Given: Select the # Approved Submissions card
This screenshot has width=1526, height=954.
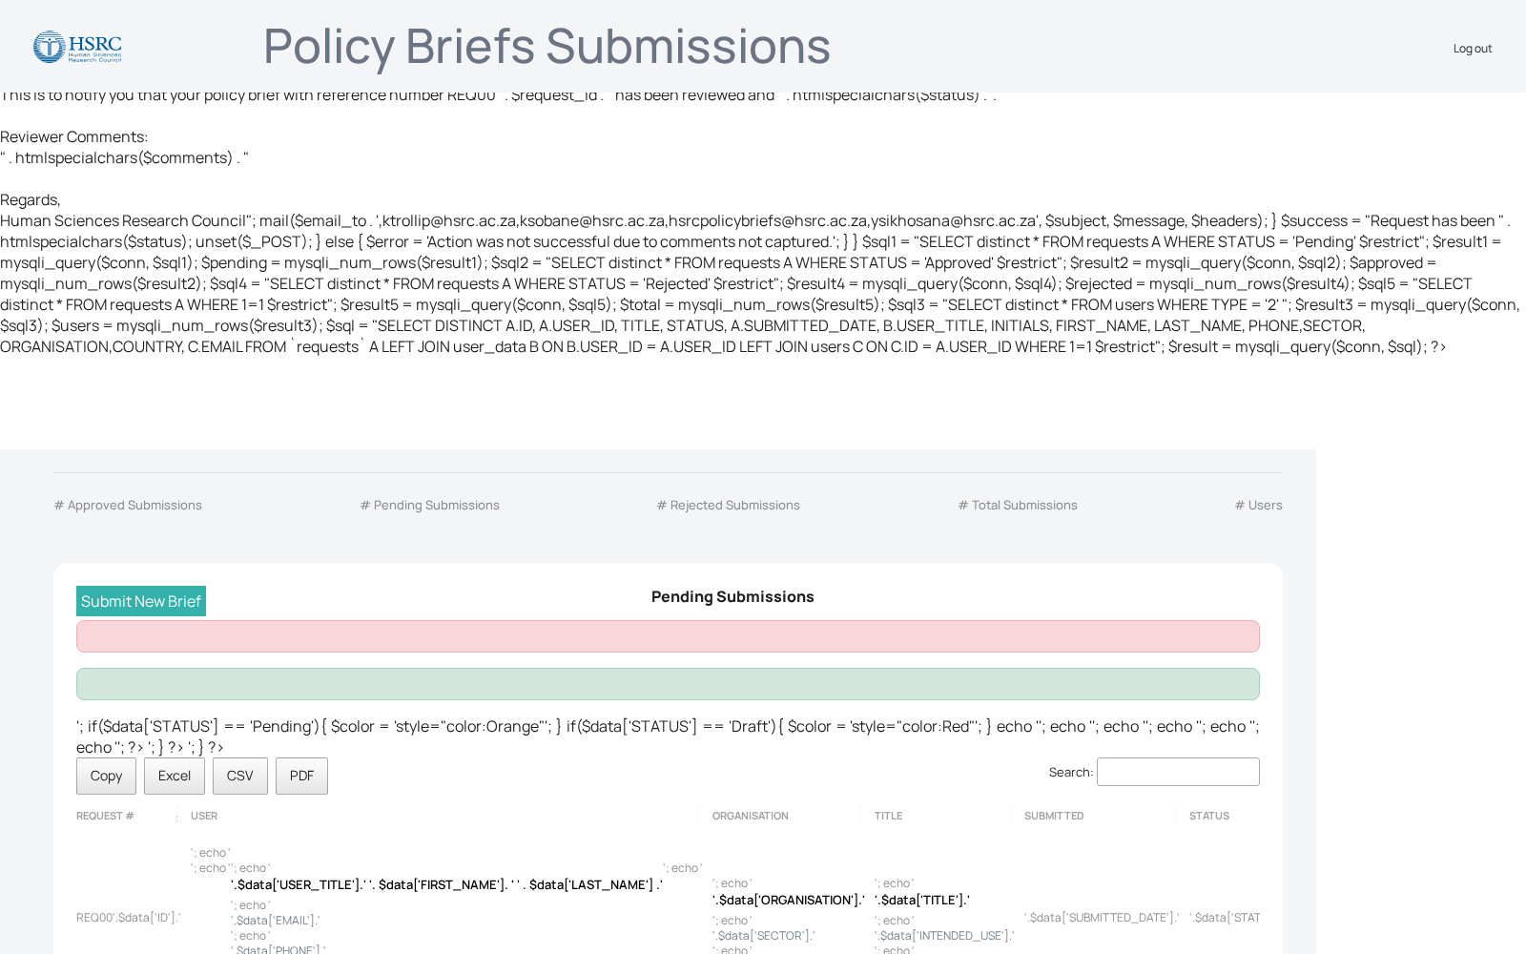Looking at the screenshot, I should [x=128, y=506].
